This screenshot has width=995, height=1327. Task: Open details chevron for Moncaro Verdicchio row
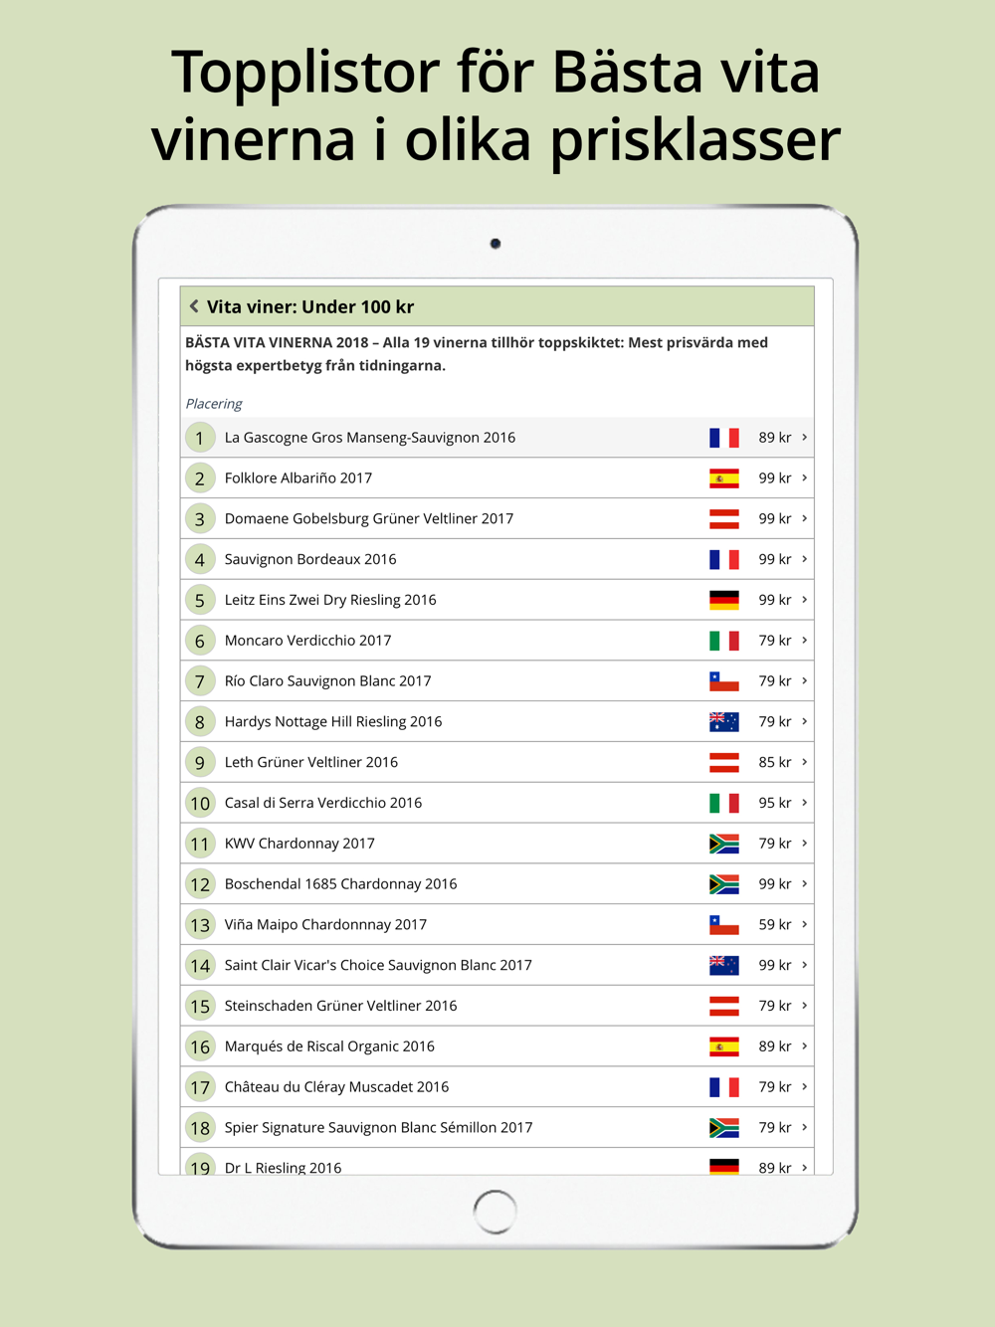[804, 641]
